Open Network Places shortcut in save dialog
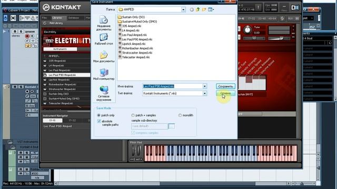Screen dimensions: 337x189 [x=104, y=93]
